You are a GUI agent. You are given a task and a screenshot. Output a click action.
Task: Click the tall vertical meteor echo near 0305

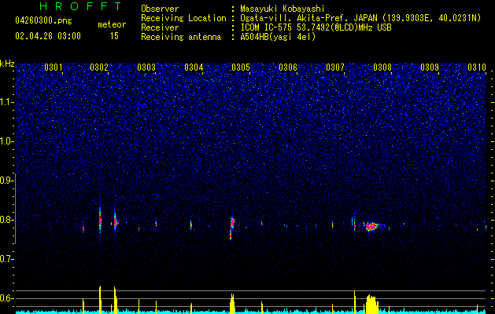tap(232, 228)
